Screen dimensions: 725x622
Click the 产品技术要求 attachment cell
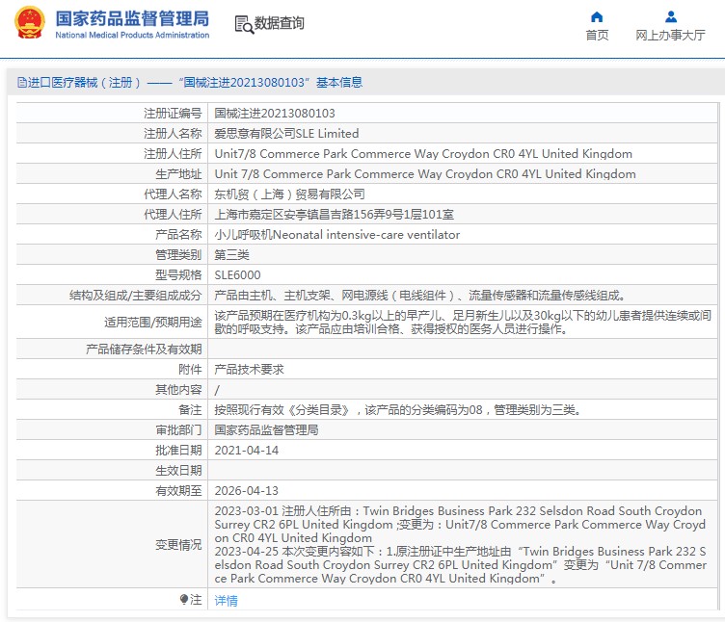pyautogui.click(x=249, y=369)
